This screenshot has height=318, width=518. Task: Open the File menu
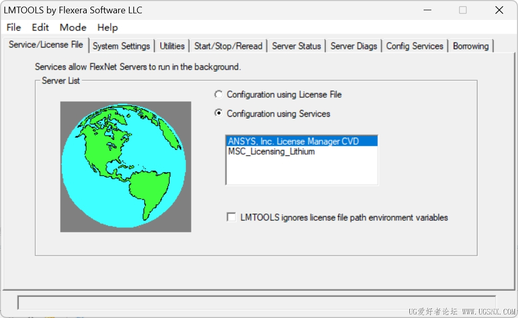point(13,27)
